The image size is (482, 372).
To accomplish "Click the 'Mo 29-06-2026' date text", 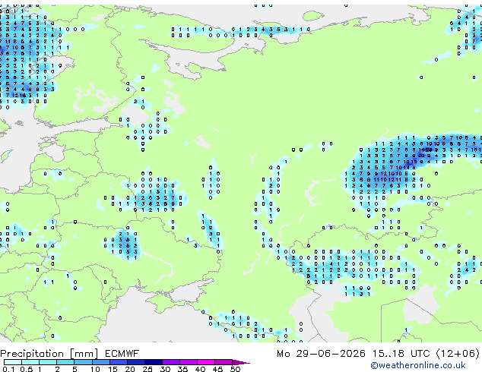I will click(x=321, y=354).
